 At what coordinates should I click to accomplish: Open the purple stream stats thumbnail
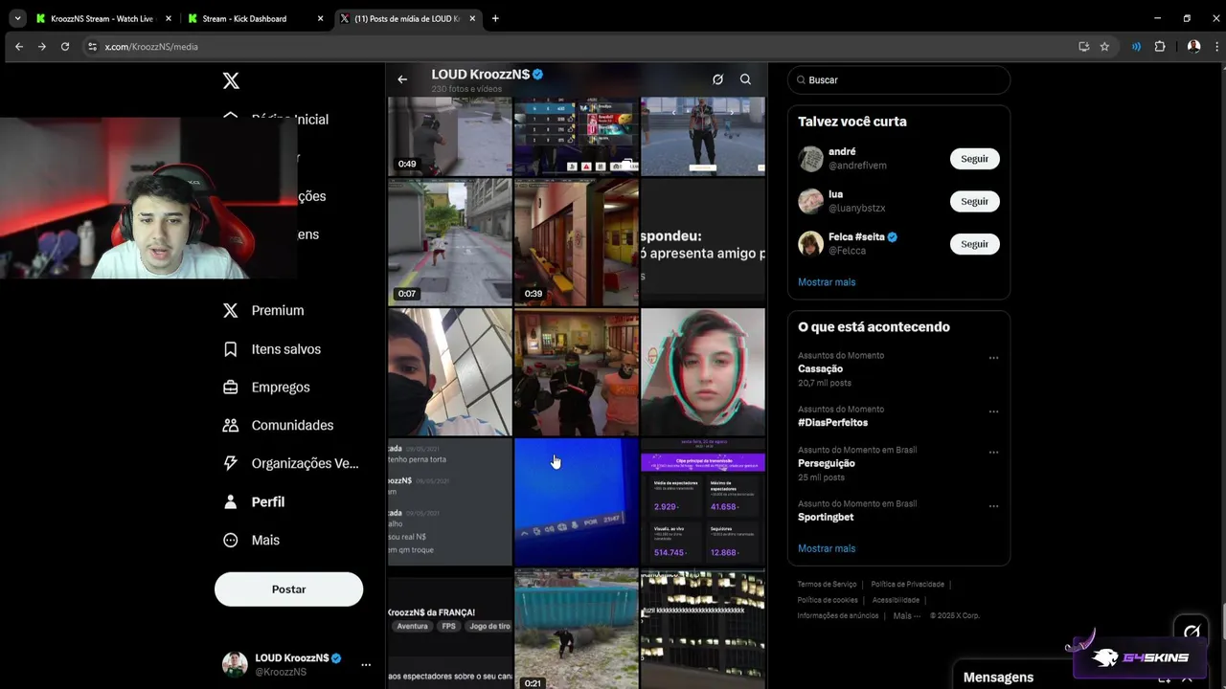point(703,501)
